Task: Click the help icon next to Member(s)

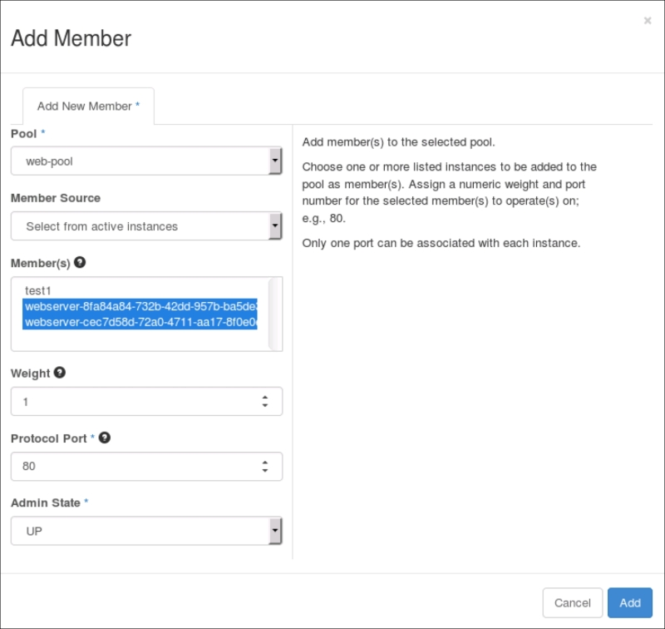Action: tap(80, 262)
